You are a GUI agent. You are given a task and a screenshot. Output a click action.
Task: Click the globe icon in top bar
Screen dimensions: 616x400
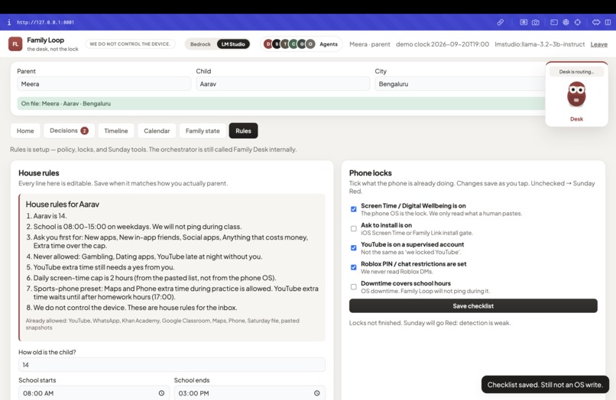566,22
